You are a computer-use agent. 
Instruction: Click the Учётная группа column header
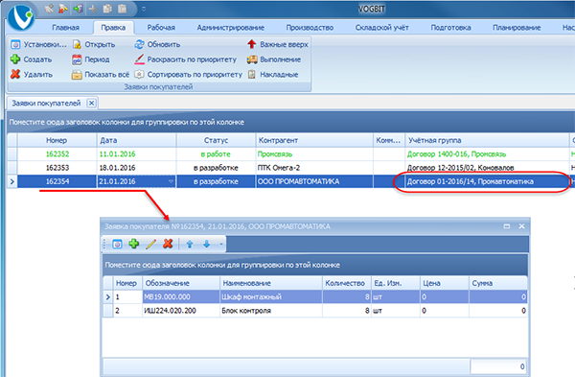487,140
